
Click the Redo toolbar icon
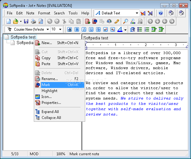(57, 21)
